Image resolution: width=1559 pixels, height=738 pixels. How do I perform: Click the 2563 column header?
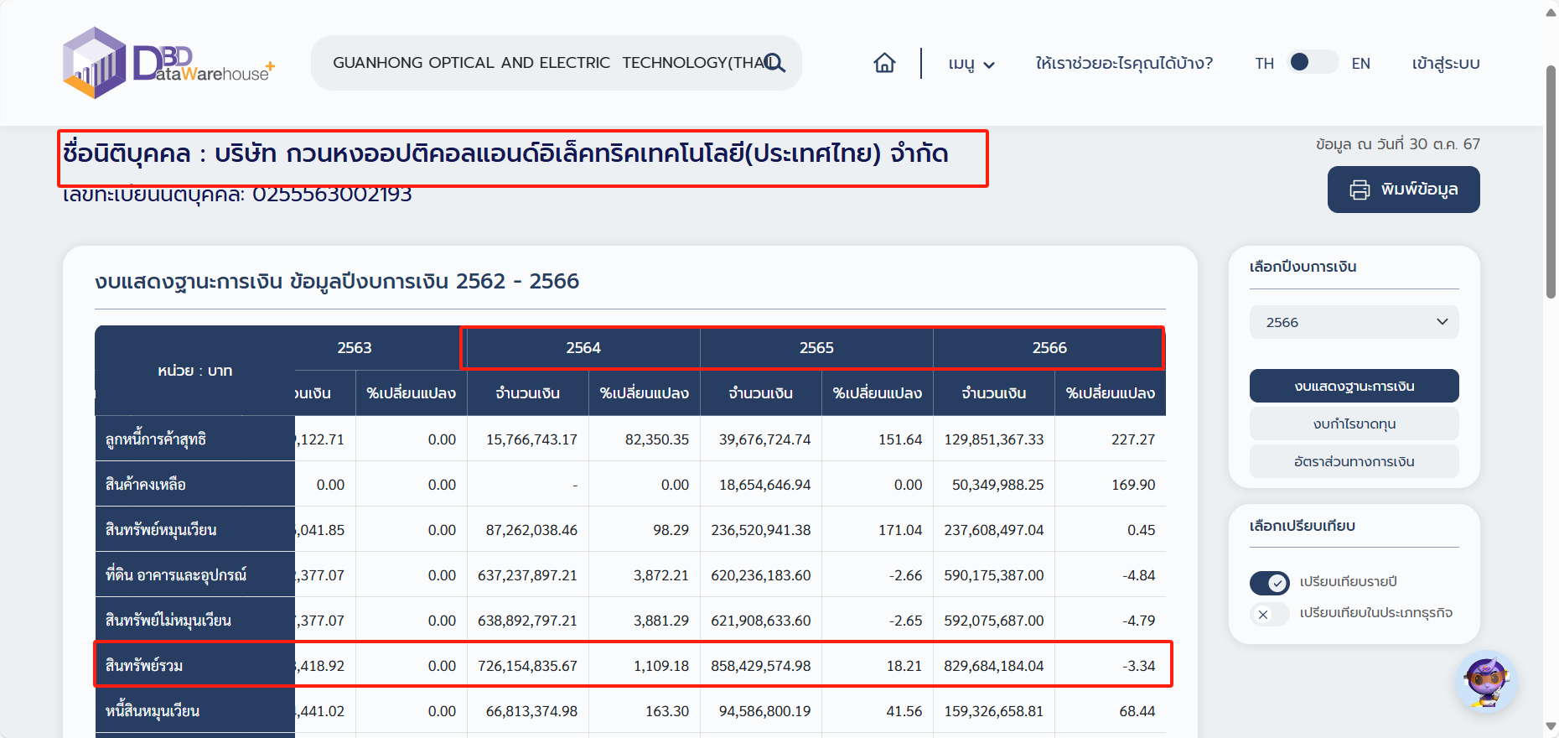tap(355, 348)
